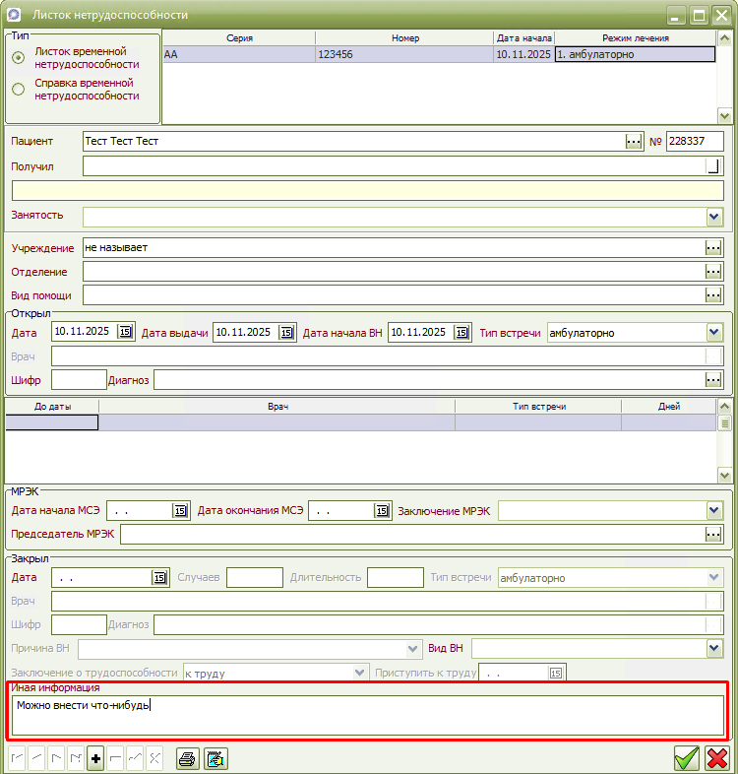Open calendar for Дата начала ВН
The image size is (738, 774).
point(461,333)
